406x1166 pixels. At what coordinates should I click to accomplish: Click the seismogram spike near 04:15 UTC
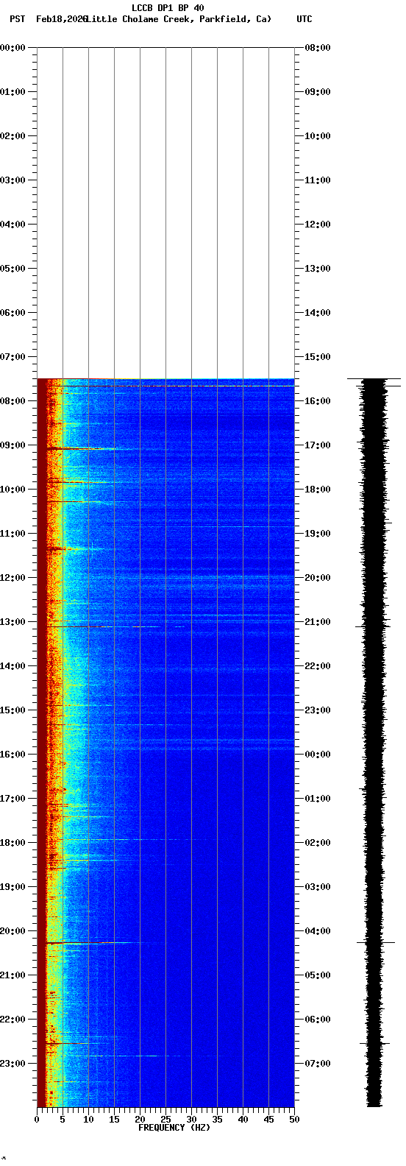point(375,942)
